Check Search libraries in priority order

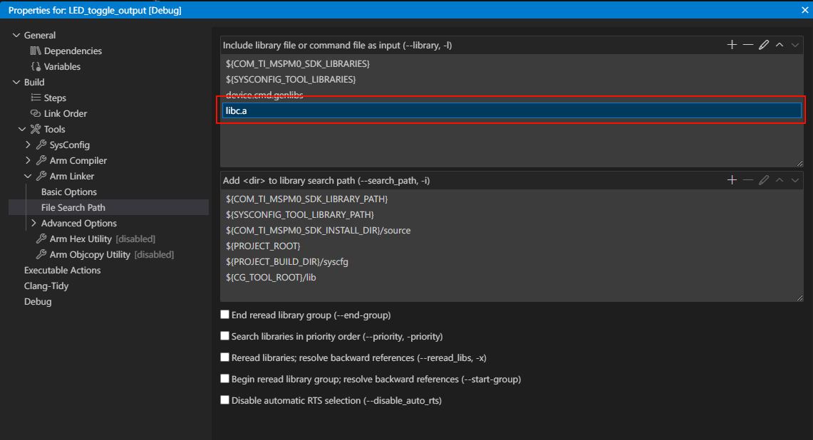point(225,336)
